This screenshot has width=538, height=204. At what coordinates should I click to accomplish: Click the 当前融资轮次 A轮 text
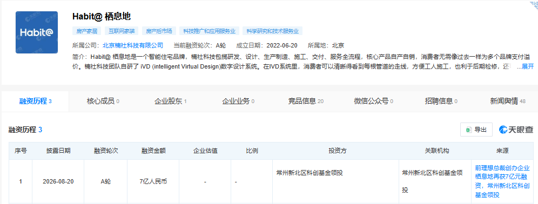point(199,45)
